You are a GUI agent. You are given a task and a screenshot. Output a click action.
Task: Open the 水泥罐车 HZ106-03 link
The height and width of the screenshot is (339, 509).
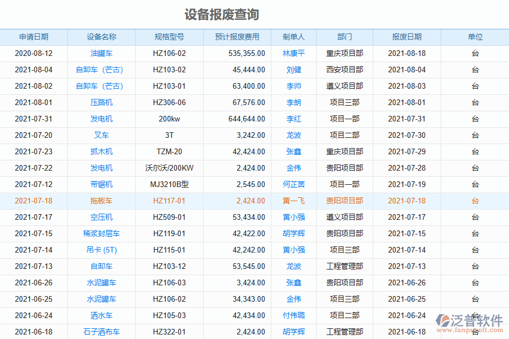(100, 282)
